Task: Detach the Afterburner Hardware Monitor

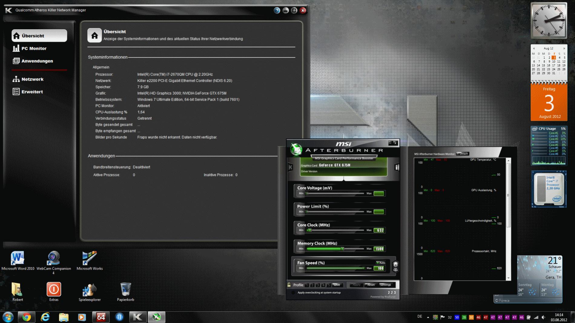Action: tap(462, 154)
